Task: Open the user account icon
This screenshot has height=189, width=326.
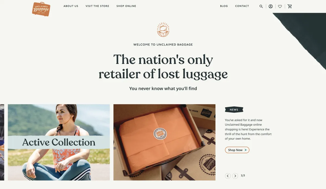Action: click(x=271, y=6)
